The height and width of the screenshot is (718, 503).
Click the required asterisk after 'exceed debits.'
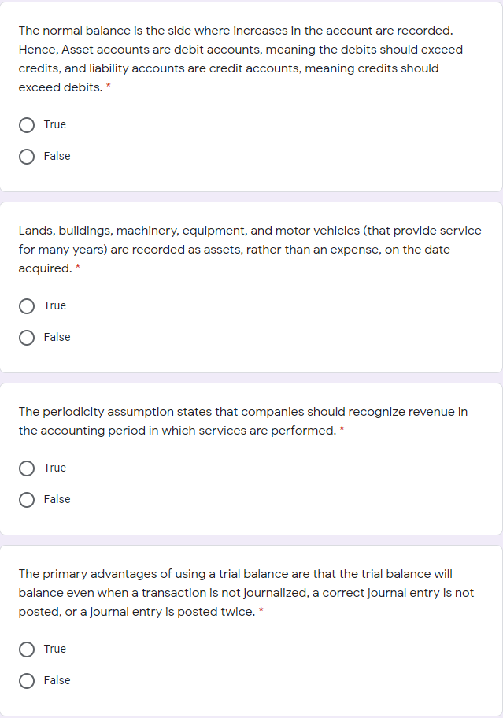(x=109, y=87)
